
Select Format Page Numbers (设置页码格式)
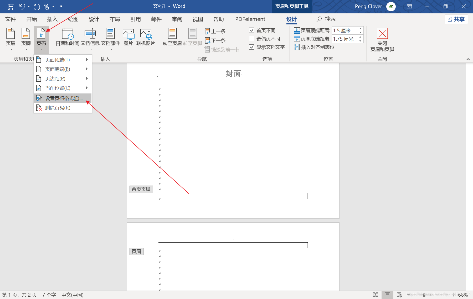click(x=63, y=98)
